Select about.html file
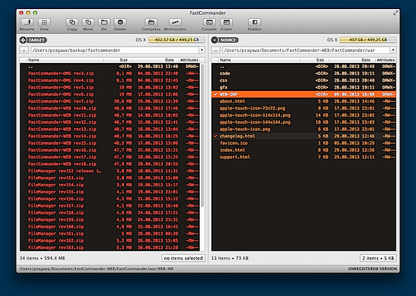416x296 pixels. click(304, 101)
